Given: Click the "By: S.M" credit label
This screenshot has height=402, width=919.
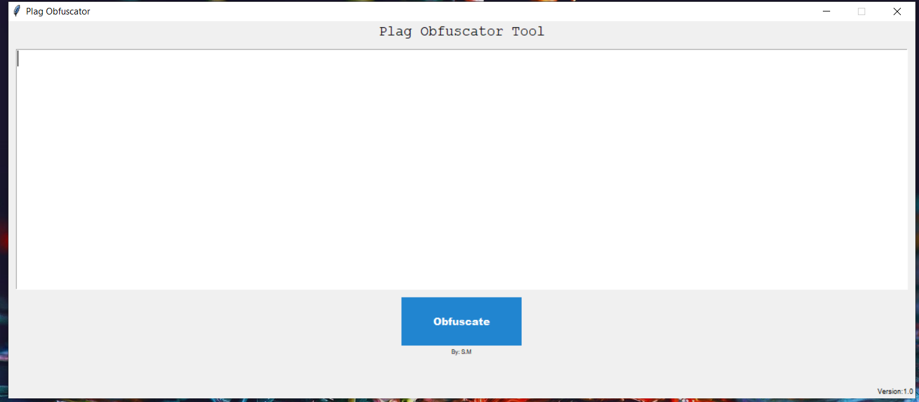Looking at the screenshot, I should pyautogui.click(x=461, y=352).
